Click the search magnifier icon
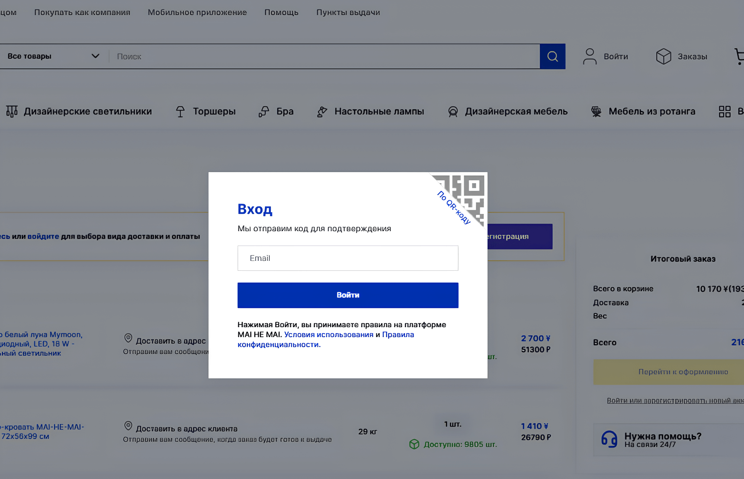The height and width of the screenshot is (479, 744). pyautogui.click(x=553, y=56)
